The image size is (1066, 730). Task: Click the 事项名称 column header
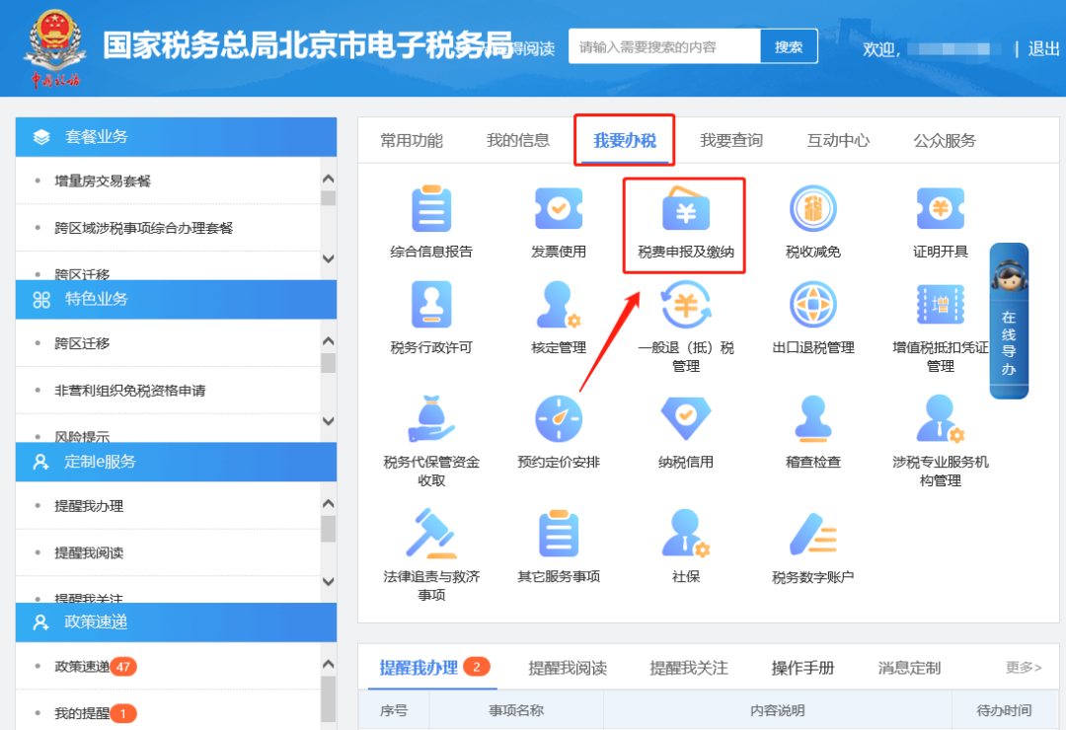[x=516, y=710]
